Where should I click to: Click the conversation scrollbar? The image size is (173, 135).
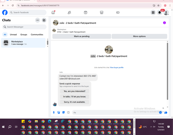(x=167, y=71)
